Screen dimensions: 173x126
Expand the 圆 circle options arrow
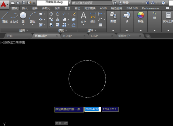coord(23,25)
